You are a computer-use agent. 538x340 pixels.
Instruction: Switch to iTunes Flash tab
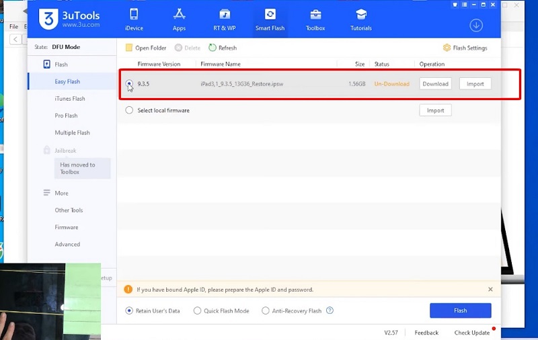[70, 99]
